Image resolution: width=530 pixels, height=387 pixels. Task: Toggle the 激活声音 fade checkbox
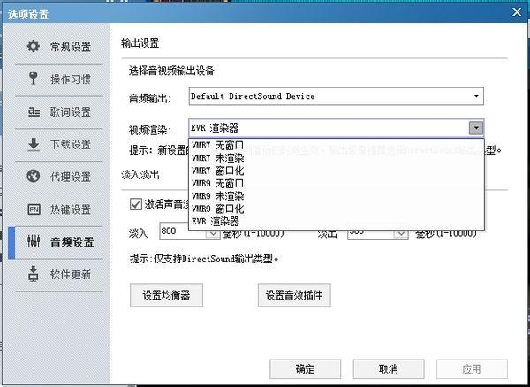tap(135, 204)
